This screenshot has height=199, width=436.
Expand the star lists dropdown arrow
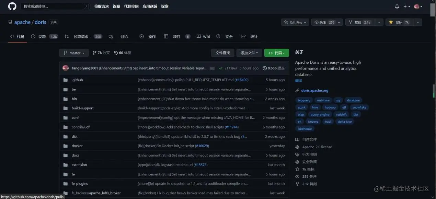[418, 22]
